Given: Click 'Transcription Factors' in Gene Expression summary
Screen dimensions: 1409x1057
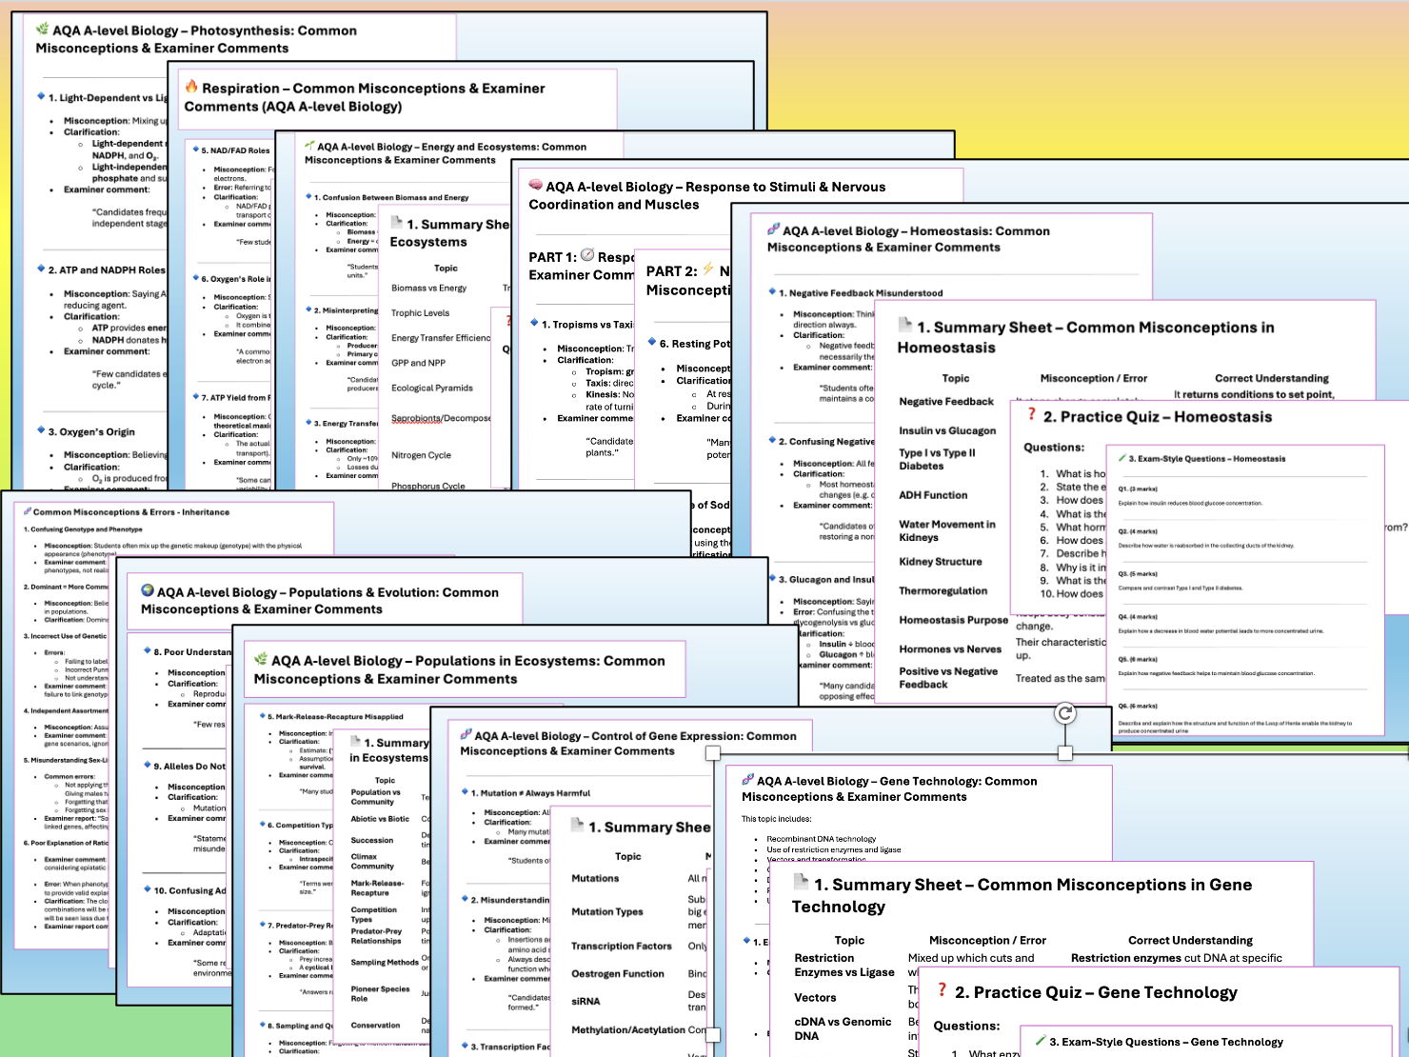Looking at the screenshot, I should point(622,946).
